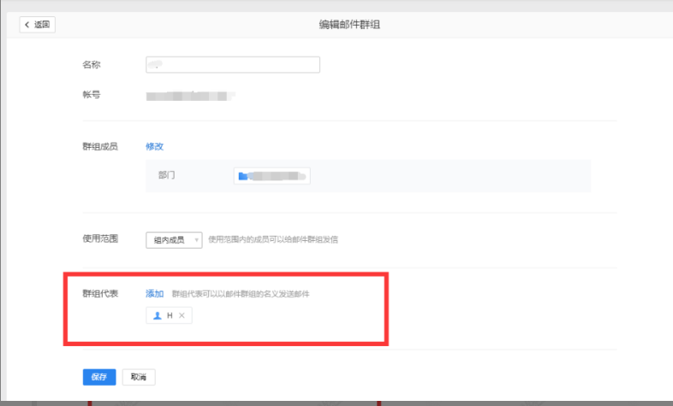This screenshot has width=673, height=406.
Task: Click the 使用范围 description hint text
Action: (x=273, y=240)
